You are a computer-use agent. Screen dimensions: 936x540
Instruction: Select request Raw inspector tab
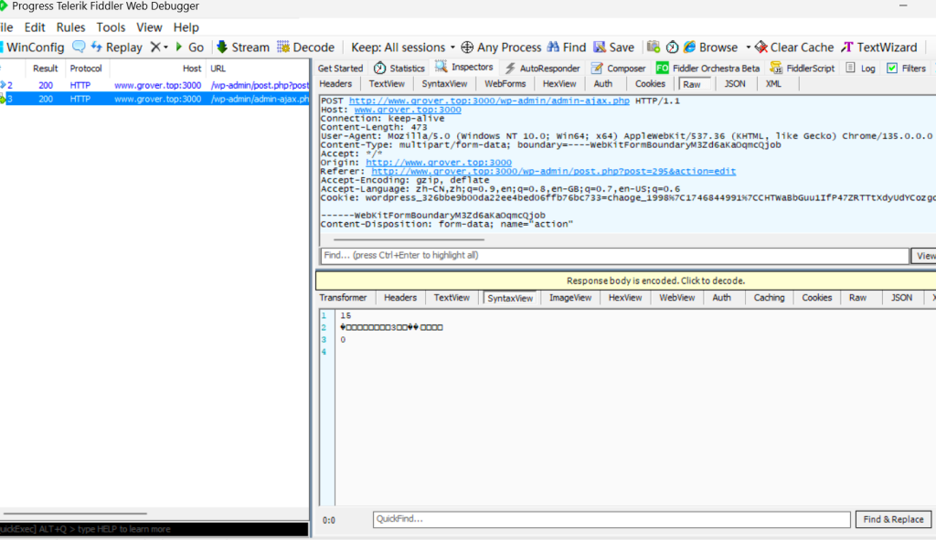coord(692,85)
